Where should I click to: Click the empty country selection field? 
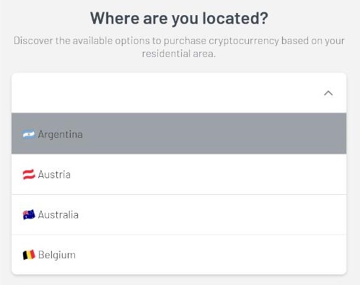tap(179, 93)
